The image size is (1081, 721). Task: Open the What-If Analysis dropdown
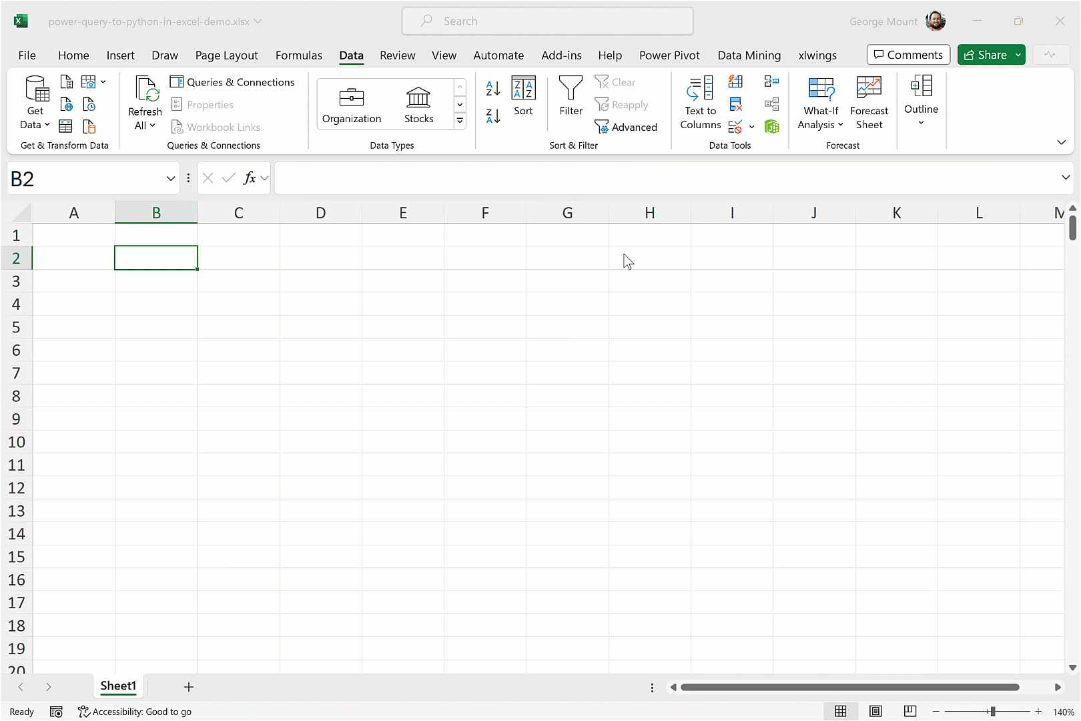coord(820,125)
